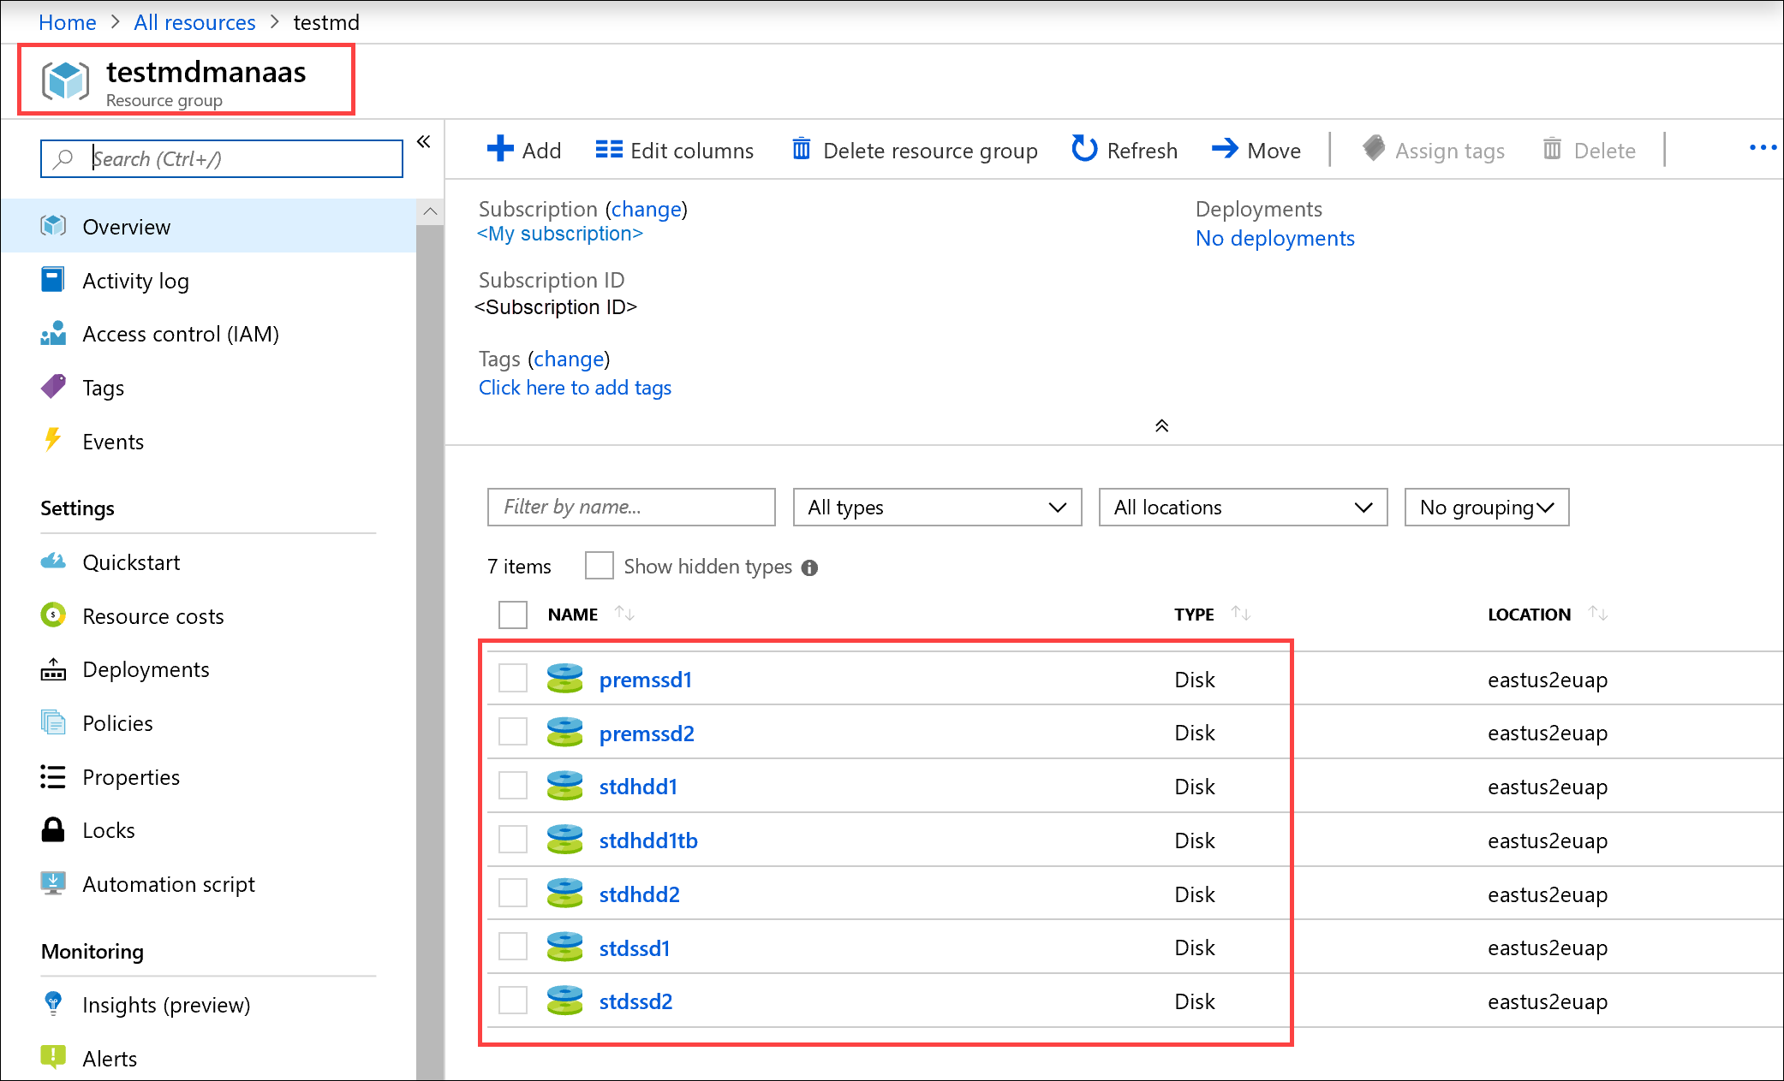Click the Deployments icon in sidebar
This screenshot has height=1081, width=1784.
coord(53,669)
